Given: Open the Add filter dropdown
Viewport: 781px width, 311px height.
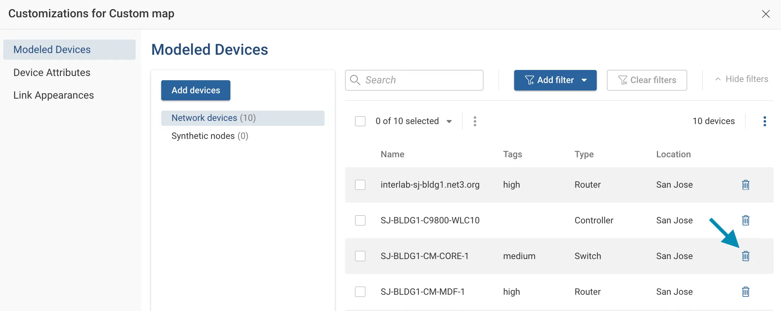Looking at the screenshot, I should [x=555, y=80].
